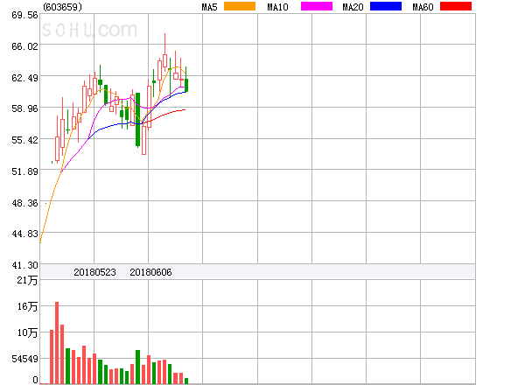Click the magenta MA10 legend swatch
The height and width of the screenshot is (385, 525).
pyautogui.click(x=317, y=6)
